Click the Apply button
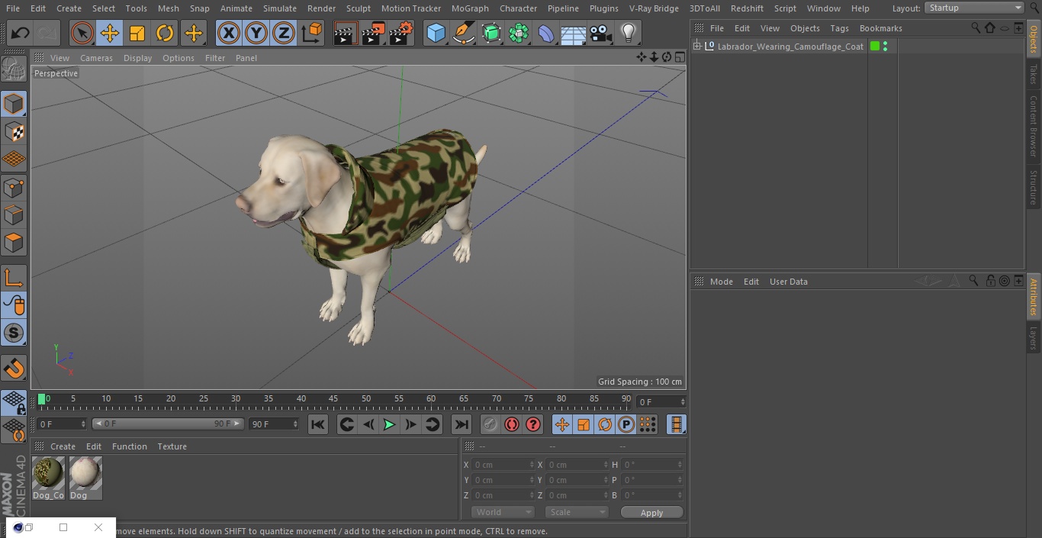The height and width of the screenshot is (538, 1042). (x=651, y=513)
